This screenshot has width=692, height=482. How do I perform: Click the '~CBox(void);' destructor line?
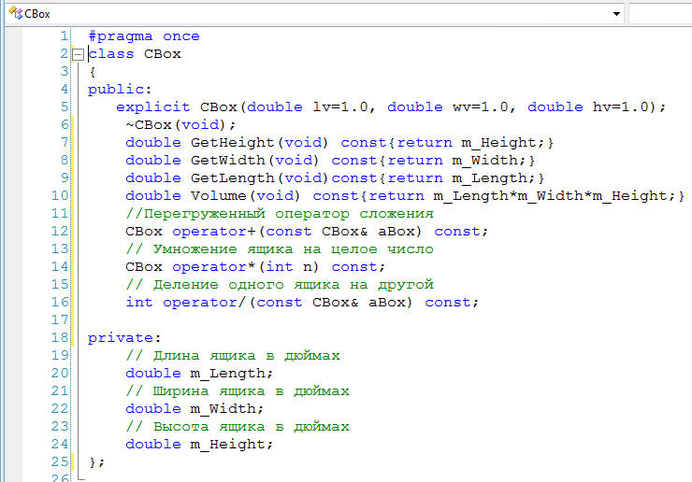(180, 125)
